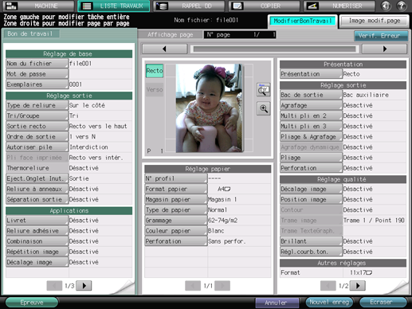Open Perforation under Réglage papier
This screenshot has width=412, height=309.
click(175, 241)
